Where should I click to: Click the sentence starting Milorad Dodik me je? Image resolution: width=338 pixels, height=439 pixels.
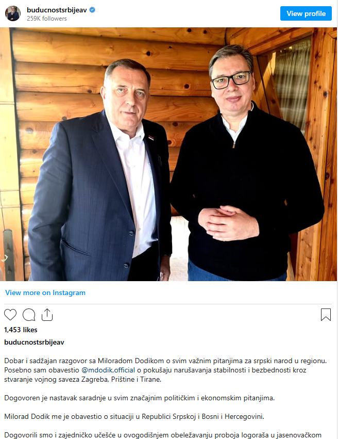pos(134,416)
